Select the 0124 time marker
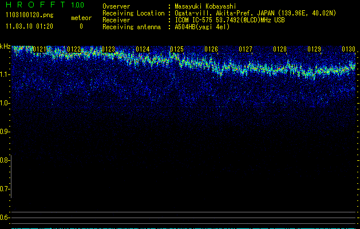Image resolution: width=360 pixels, height=229 pixels. click(143, 50)
